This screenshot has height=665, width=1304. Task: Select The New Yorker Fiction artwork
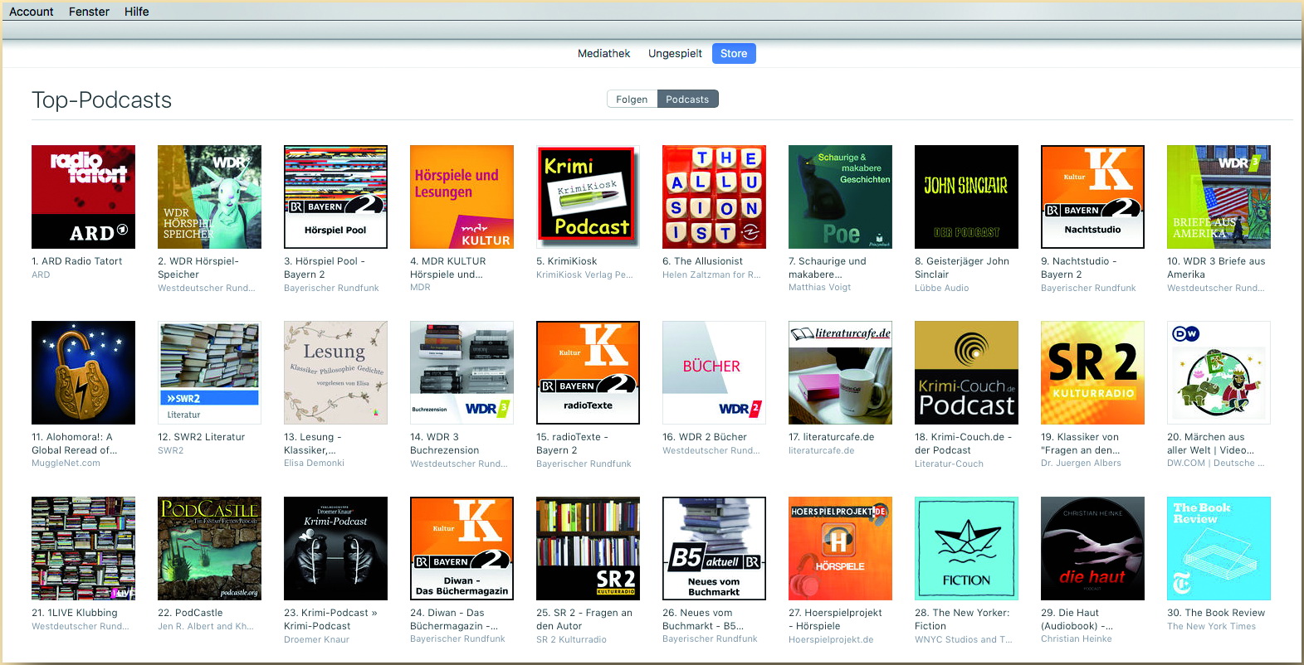click(x=966, y=548)
